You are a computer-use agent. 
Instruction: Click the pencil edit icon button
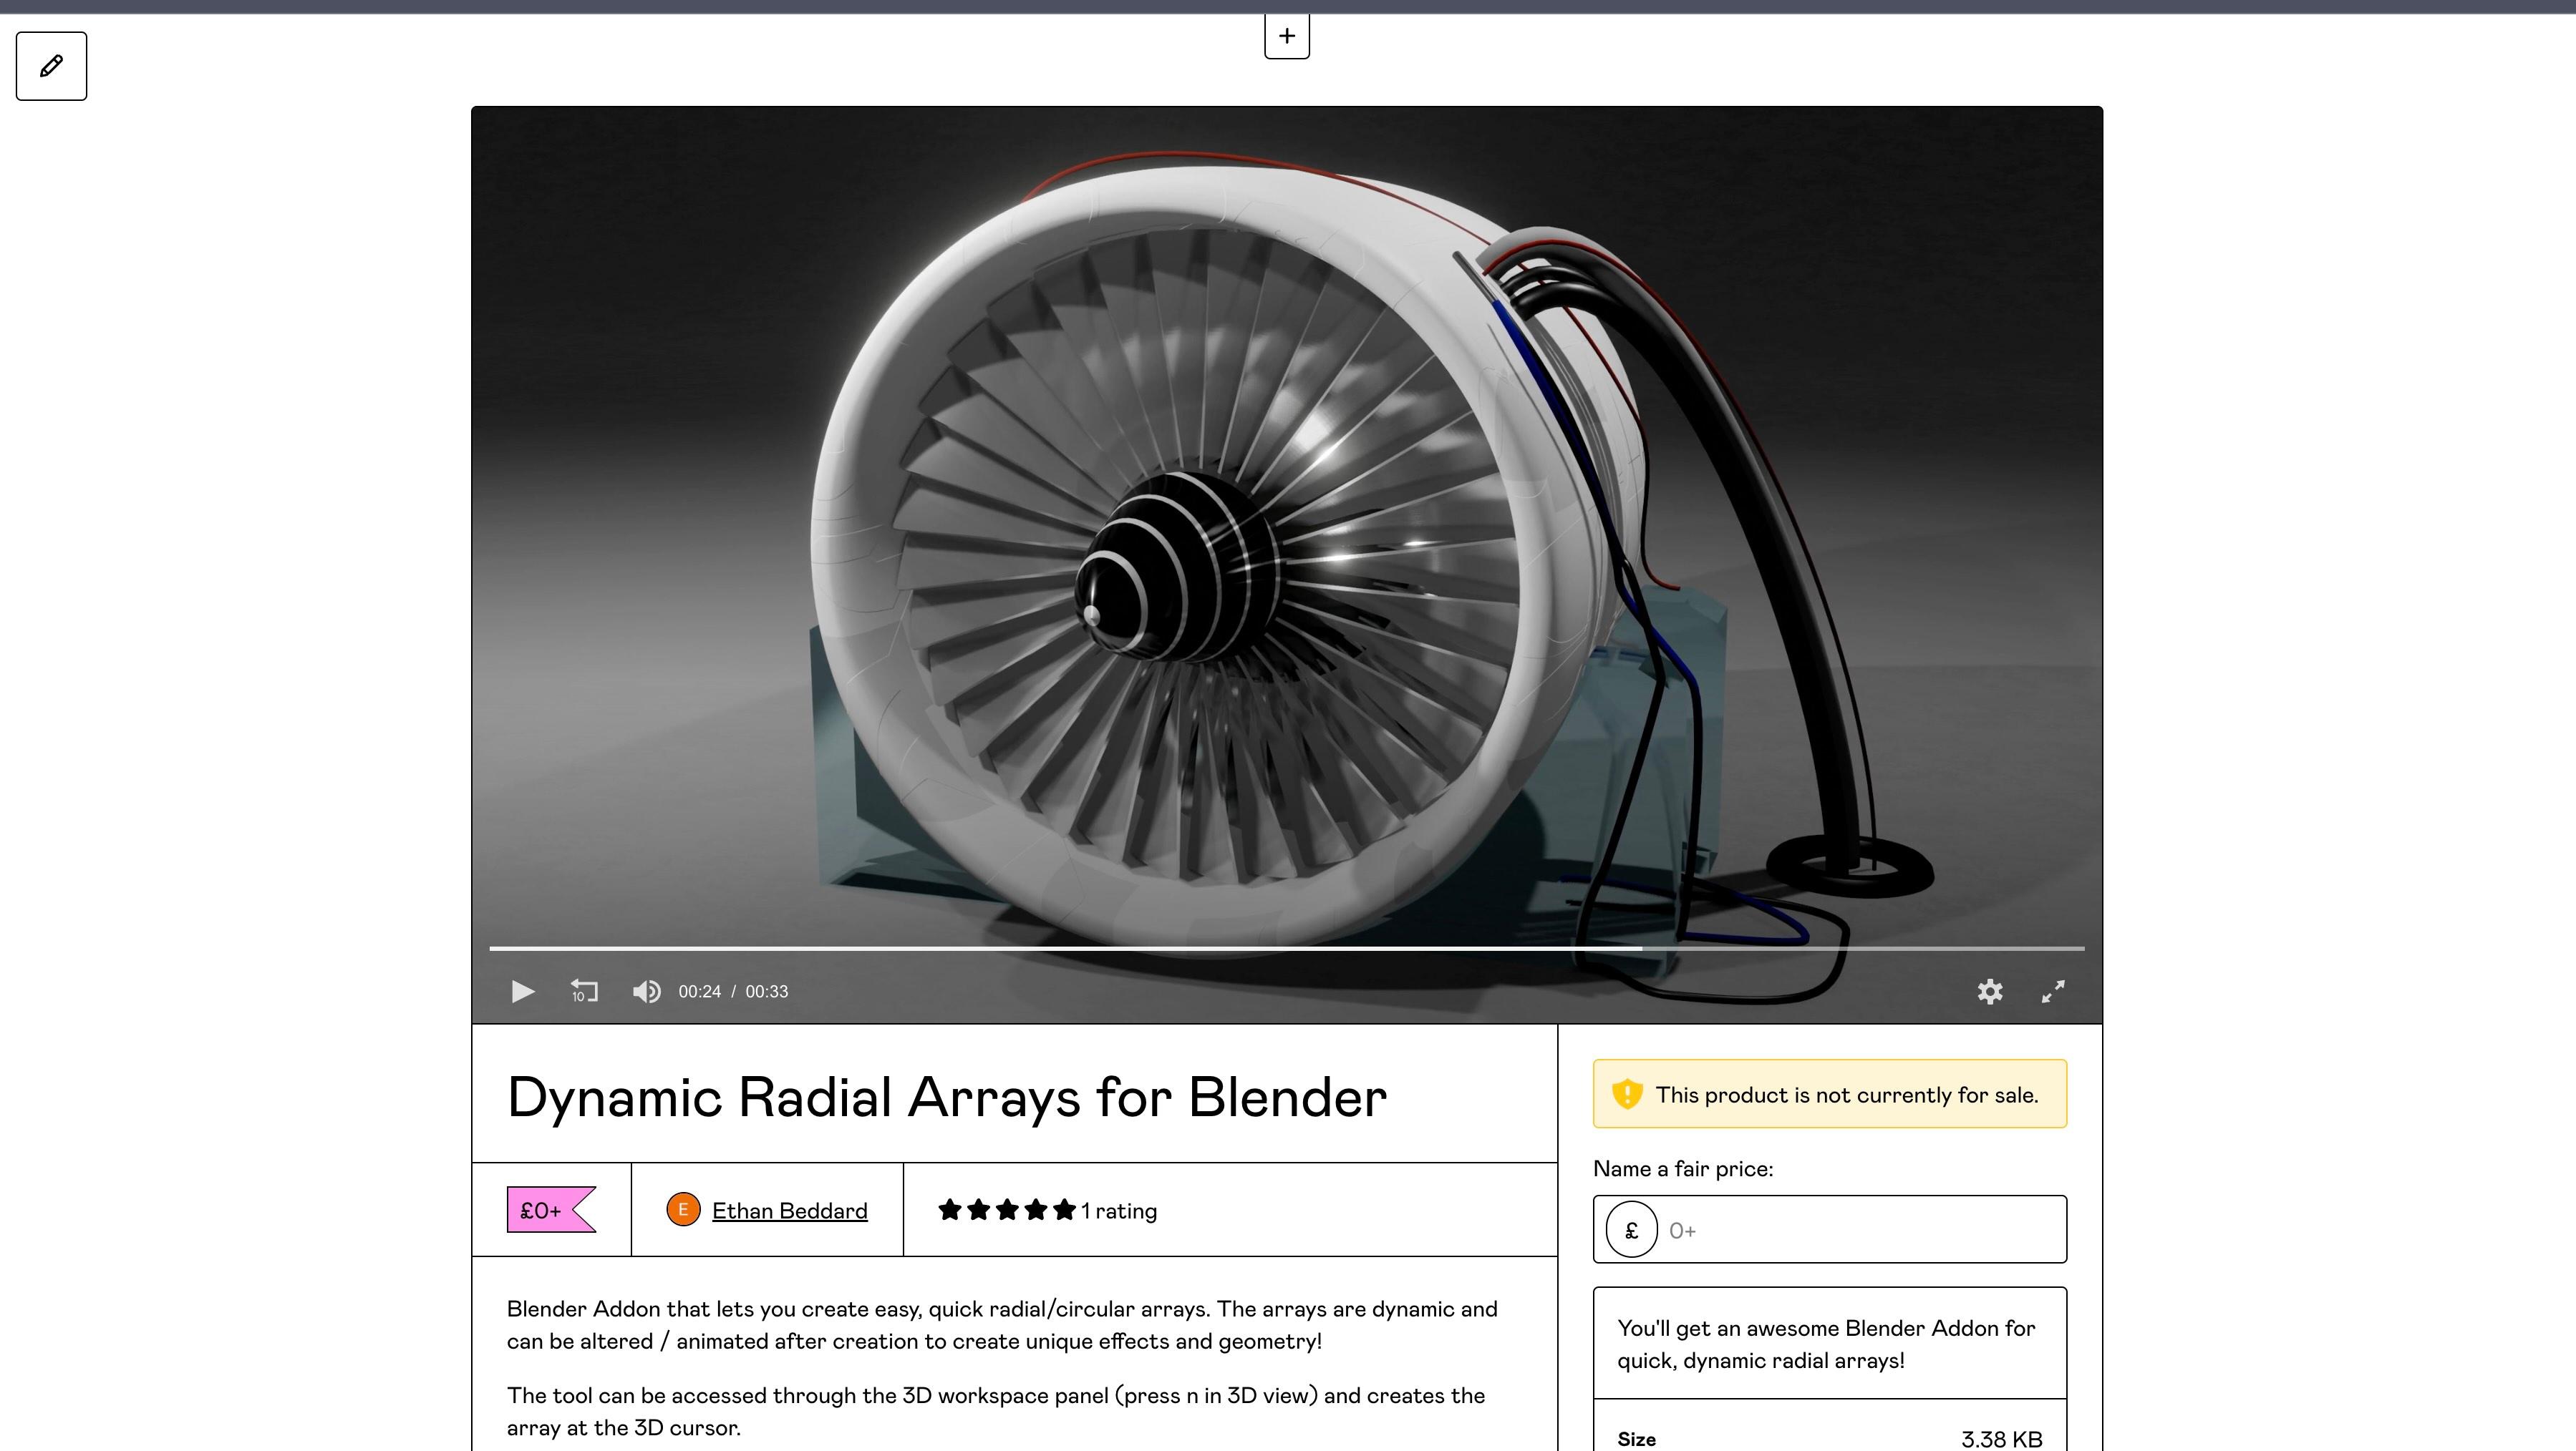tap(51, 66)
